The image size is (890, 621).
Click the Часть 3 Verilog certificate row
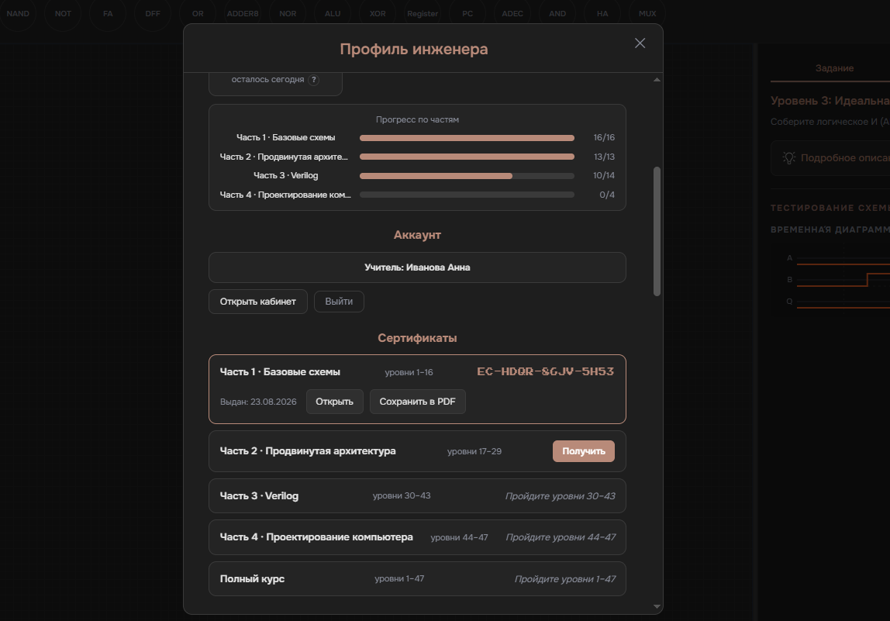tap(417, 496)
